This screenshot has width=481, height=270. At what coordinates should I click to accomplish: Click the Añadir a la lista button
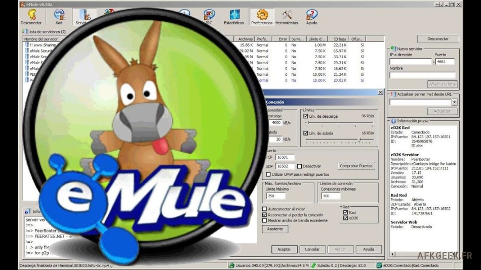443,84
